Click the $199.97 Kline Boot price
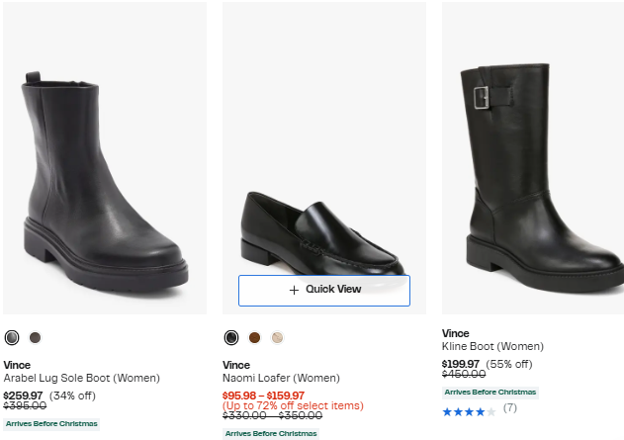 coord(463,364)
